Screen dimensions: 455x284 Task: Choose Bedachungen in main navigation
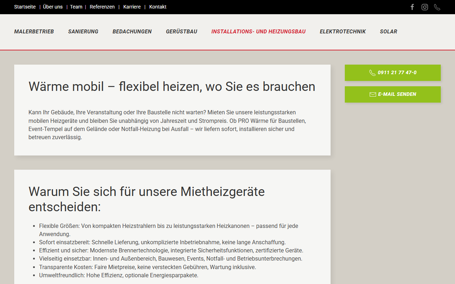pos(132,32)
